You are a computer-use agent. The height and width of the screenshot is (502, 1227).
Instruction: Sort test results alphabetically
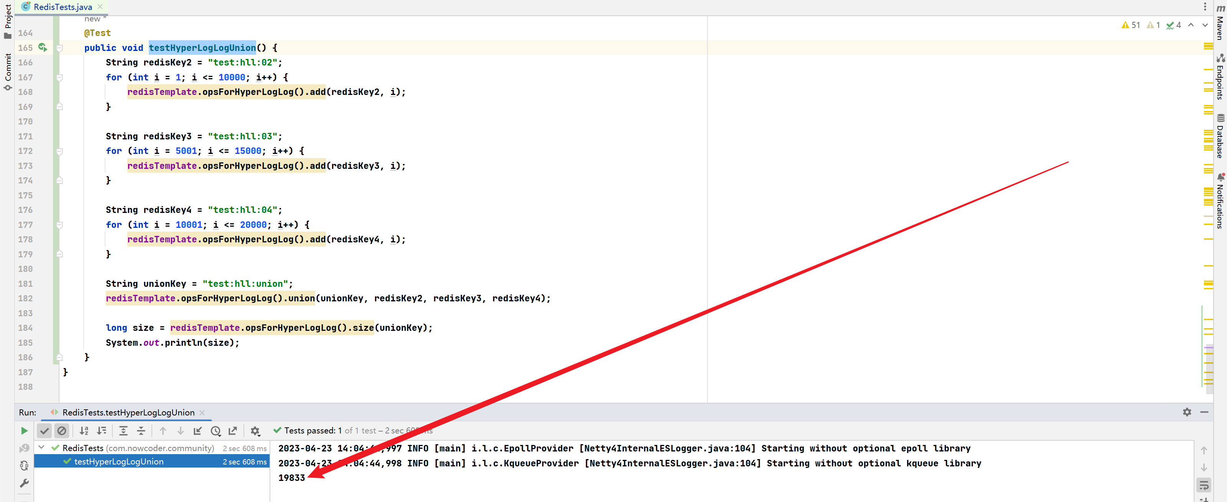[84, 431]
